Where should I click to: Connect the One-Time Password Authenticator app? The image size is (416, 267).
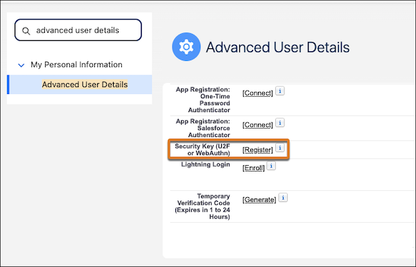pyautogui.click(x=258, y=93)
